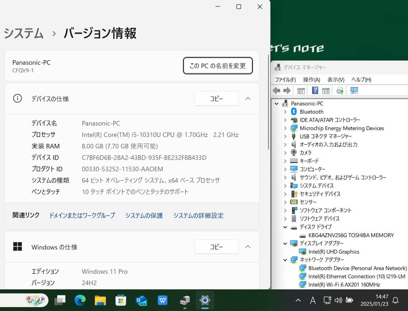Open the ヘルプ(H) menu
The image size is (408, 311).
[361, 80]
